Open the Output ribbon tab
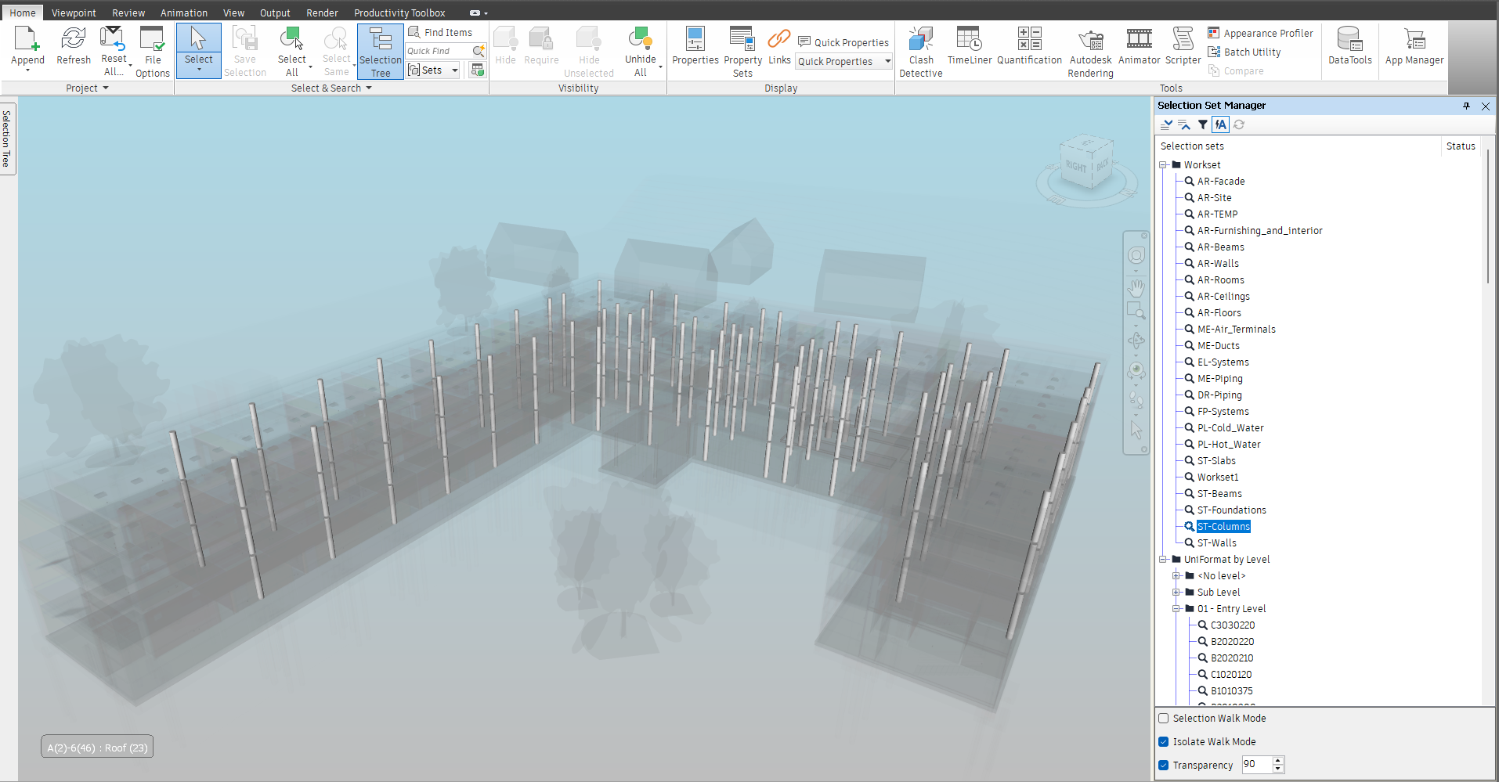 click(275, 13)
